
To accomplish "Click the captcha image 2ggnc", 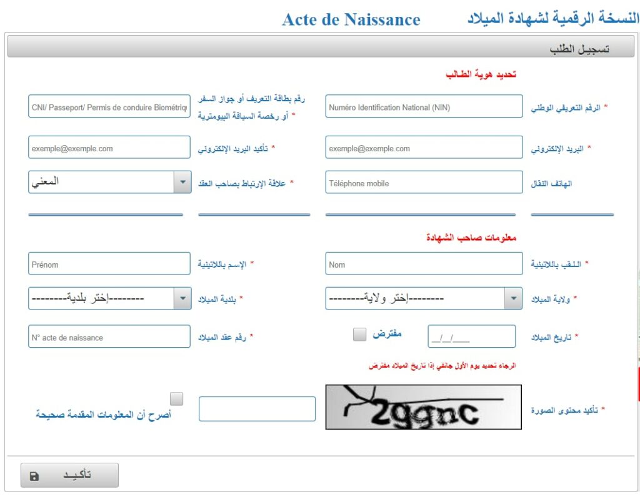I will 424,407.
